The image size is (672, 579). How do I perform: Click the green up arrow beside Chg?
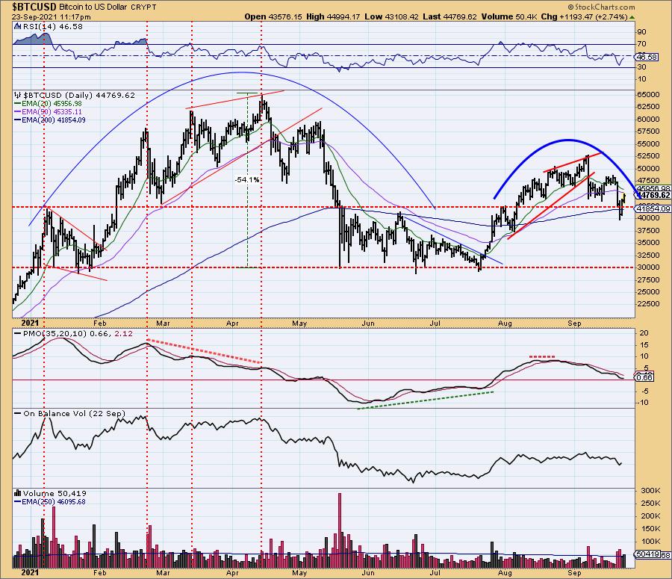click(632, 17)
